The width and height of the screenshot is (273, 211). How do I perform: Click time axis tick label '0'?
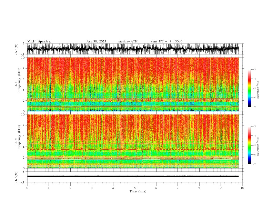coord(27,188)
